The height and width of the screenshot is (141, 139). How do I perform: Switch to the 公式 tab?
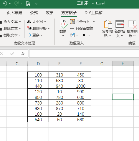point(34,13)
